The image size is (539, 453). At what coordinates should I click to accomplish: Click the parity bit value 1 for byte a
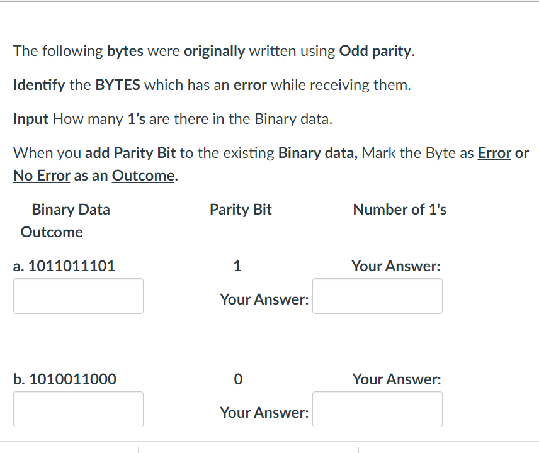coord(237,266)
